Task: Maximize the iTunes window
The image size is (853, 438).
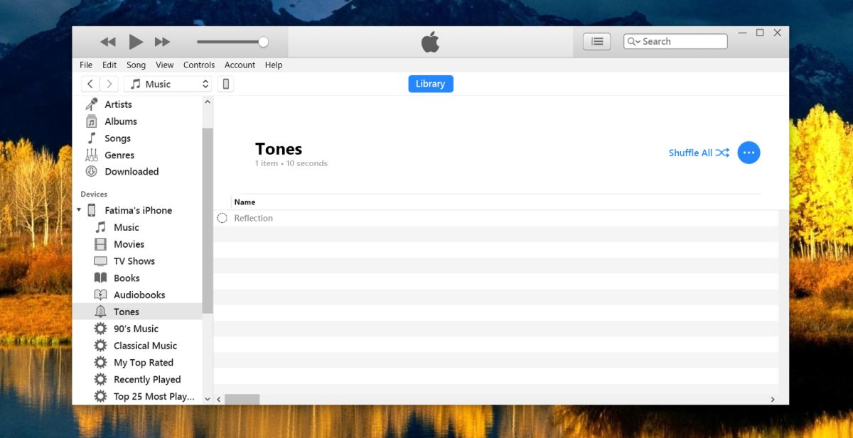Action: (760, 33)
